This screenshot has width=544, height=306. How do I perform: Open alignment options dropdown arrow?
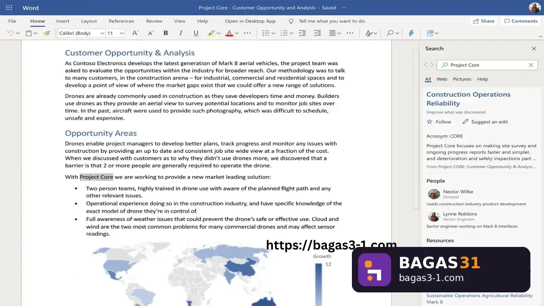[339, 33]
